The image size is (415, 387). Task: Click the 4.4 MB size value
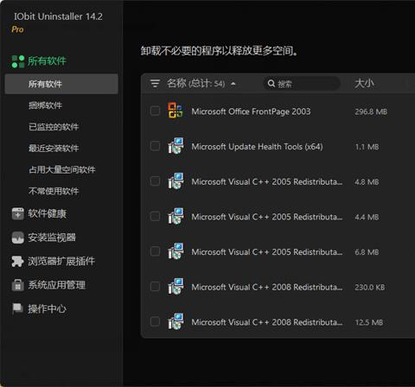tap(367, 217)
